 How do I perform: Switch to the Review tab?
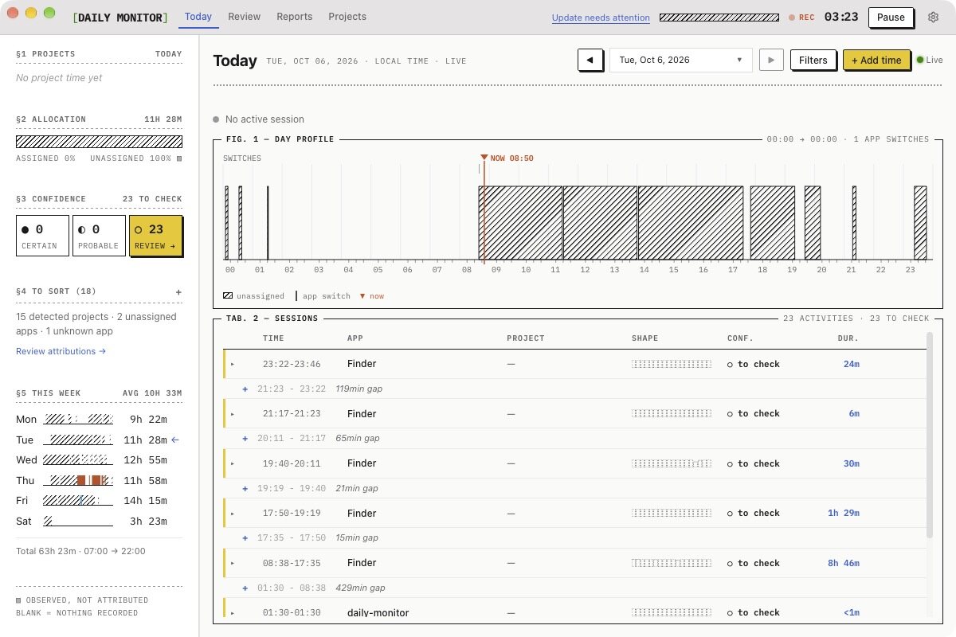point(244,16)
